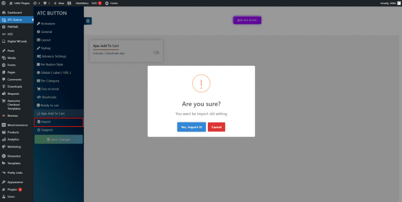Open the New content menu

click(x=59, y=3)
